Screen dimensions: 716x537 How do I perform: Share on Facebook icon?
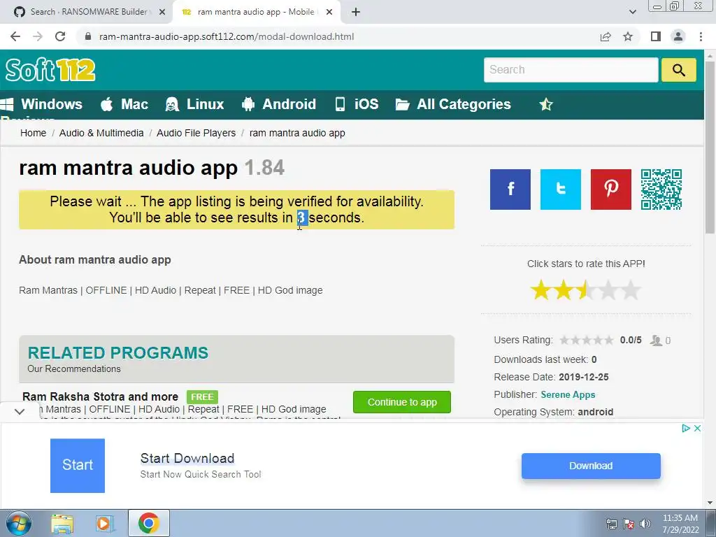[510, 189]
